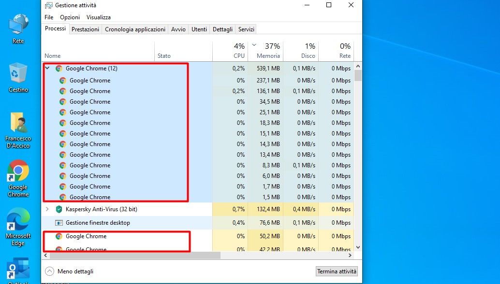Expand the Kaspersky Anti-Virus process group
The height and width of the screenshot is (284, 500).
pyautogui.click(x=47, y=209)
